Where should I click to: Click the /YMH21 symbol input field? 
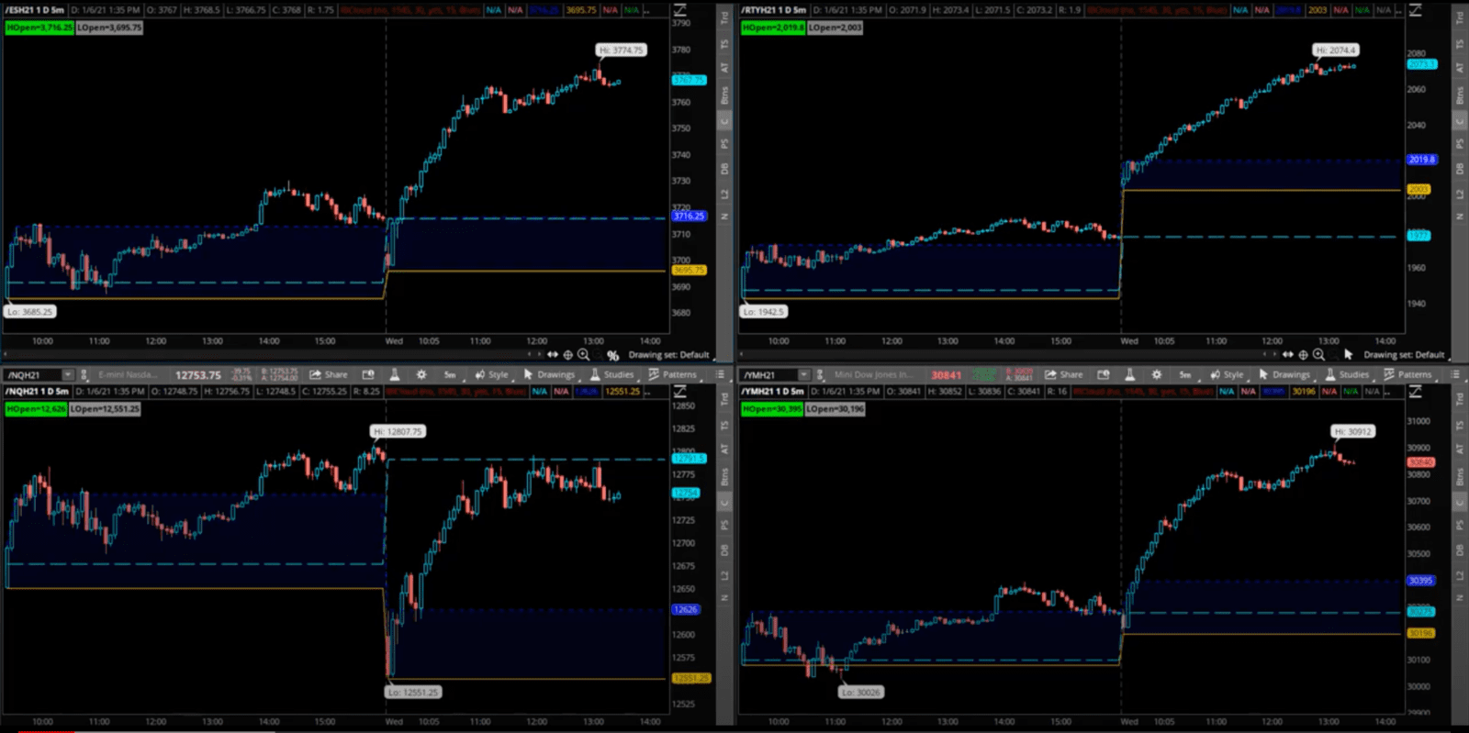point(769,374)
